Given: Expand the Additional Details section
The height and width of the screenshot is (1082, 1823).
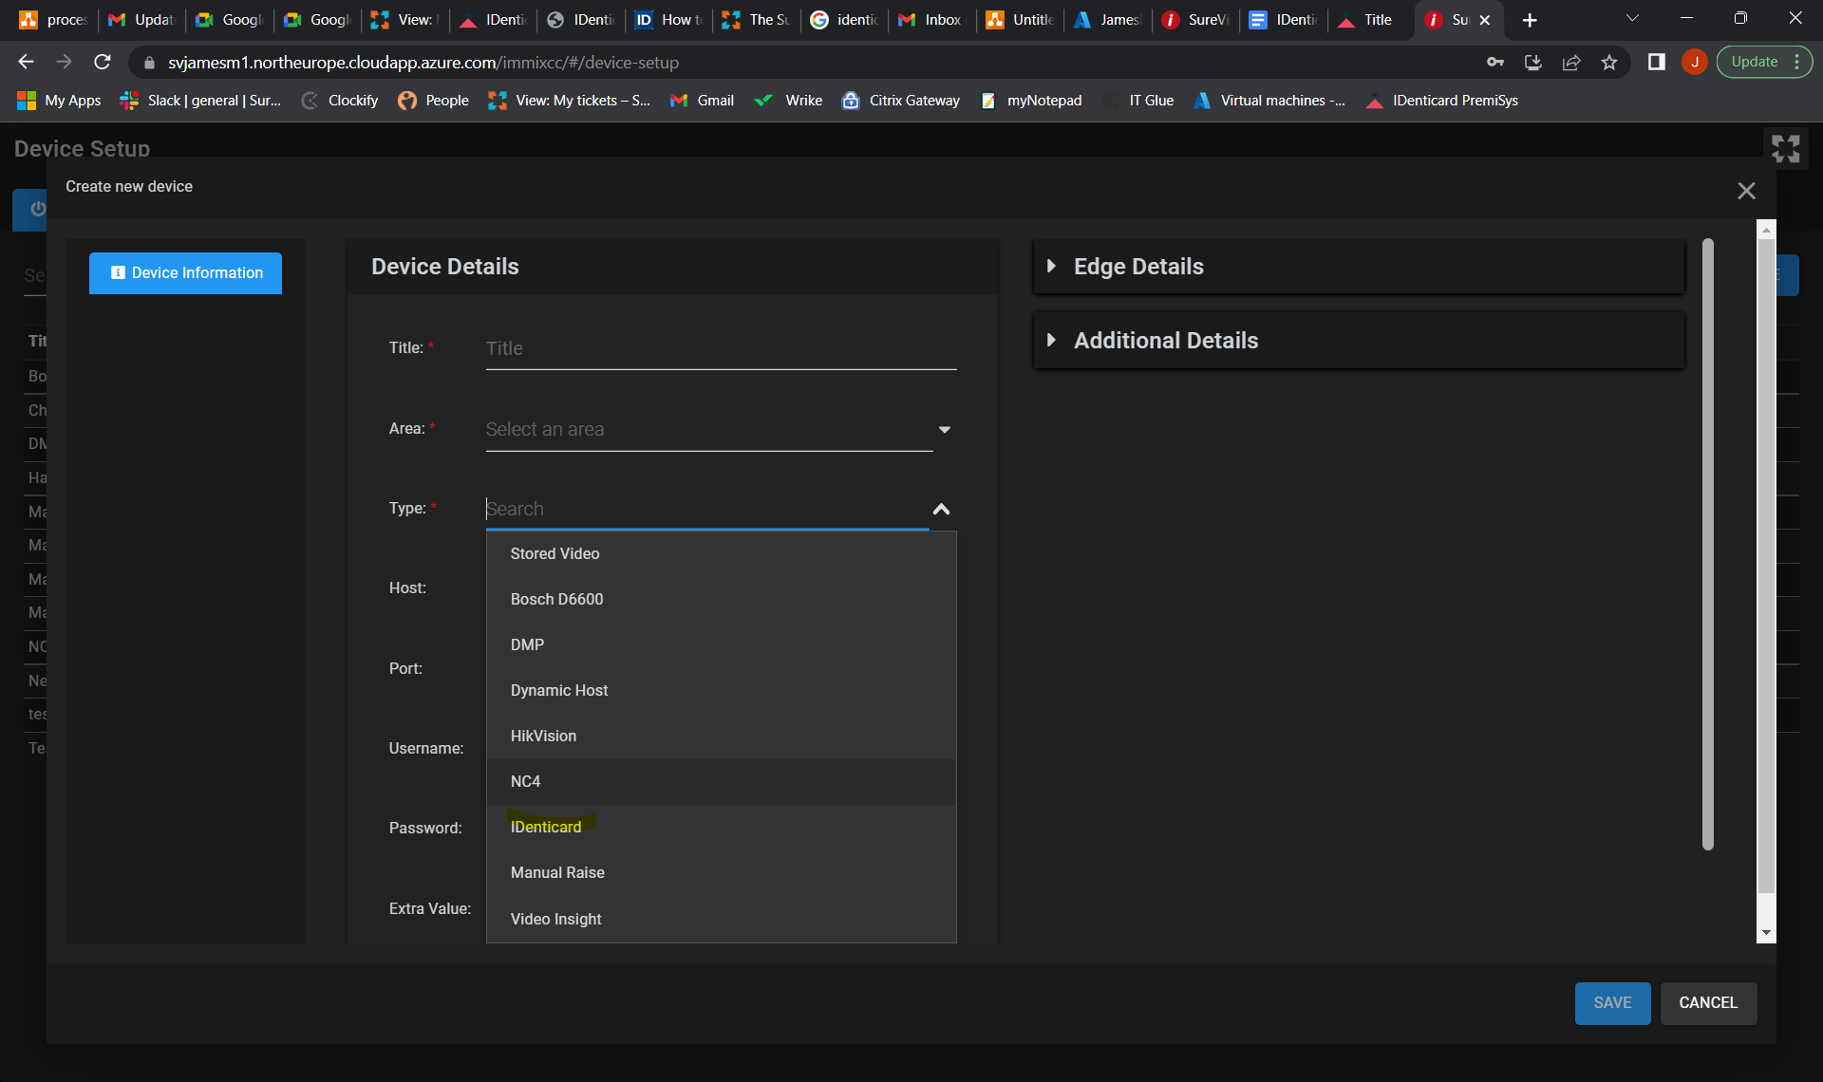Looking at the screenshot, I should [x=1359, y=341].
